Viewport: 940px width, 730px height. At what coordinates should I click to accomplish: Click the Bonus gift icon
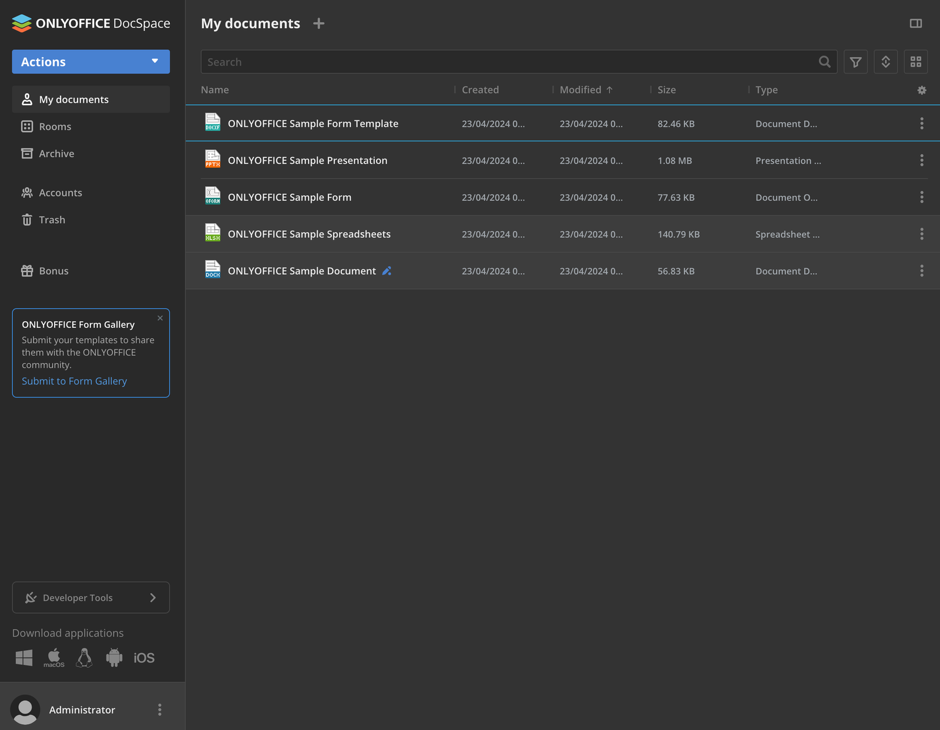(x=27, y=271)
